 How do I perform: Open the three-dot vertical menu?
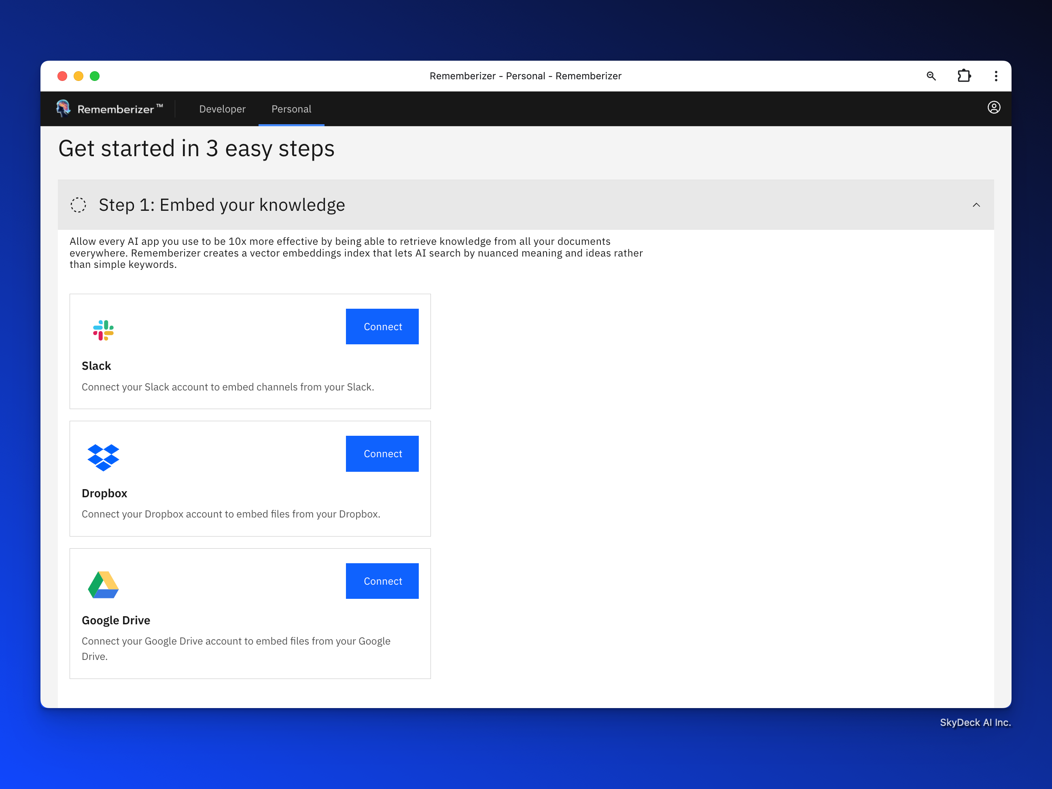pyautogui.click(x=995, y=76)
